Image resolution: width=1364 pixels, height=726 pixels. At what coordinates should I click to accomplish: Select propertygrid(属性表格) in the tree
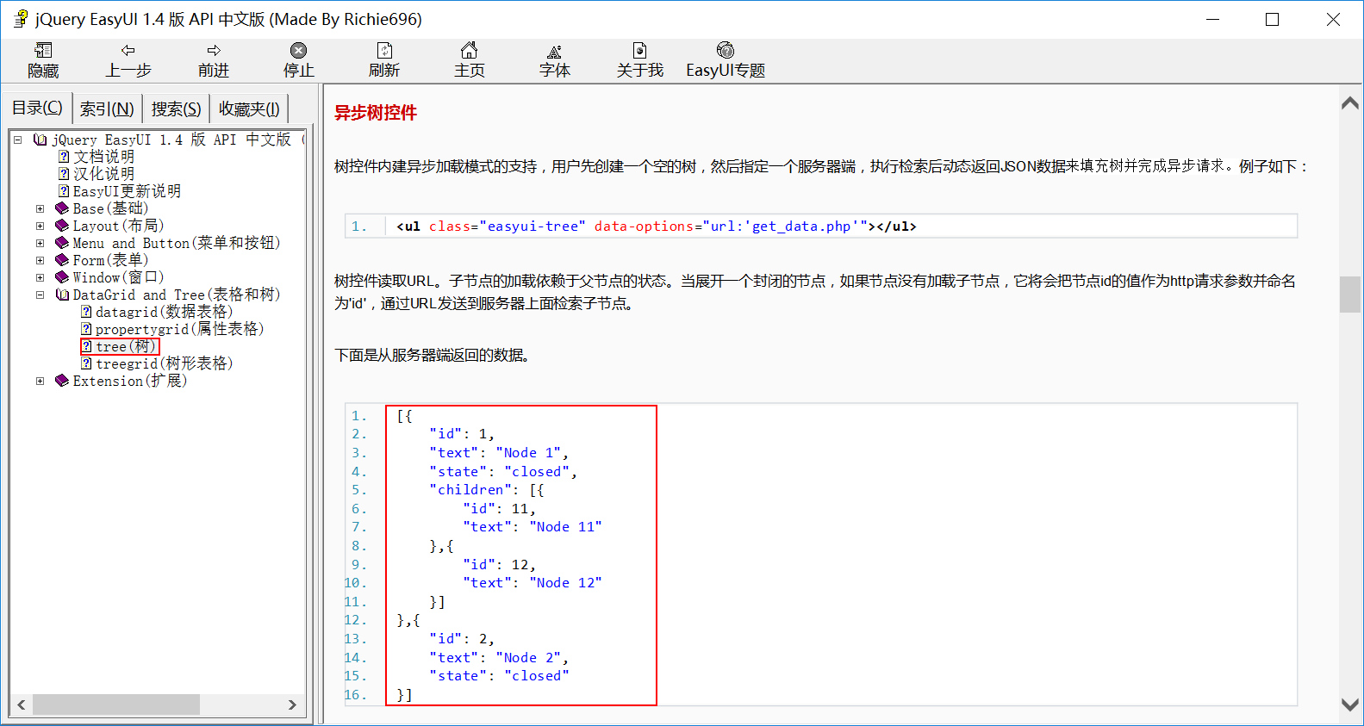(179, 329)
